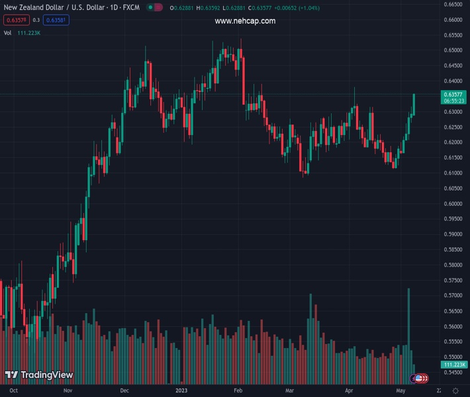Select the Vol indicator label
470x397 pixels.
coord(7,32)
